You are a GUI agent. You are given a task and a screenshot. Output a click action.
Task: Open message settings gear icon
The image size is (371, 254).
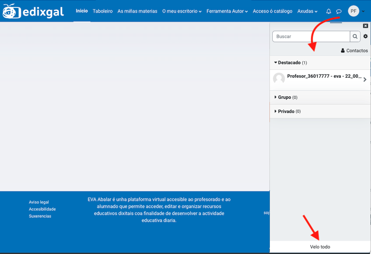pyautogui.click(x=365, y=37)
